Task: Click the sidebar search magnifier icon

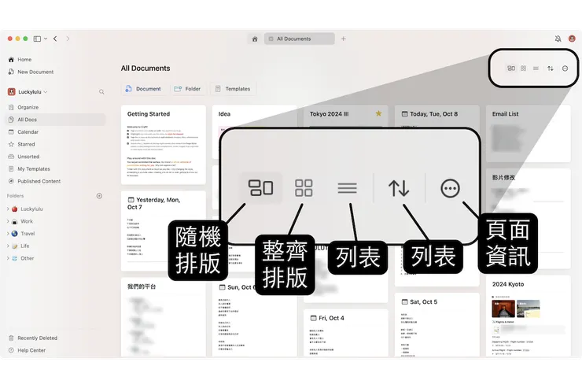Action: click(101, 92)
